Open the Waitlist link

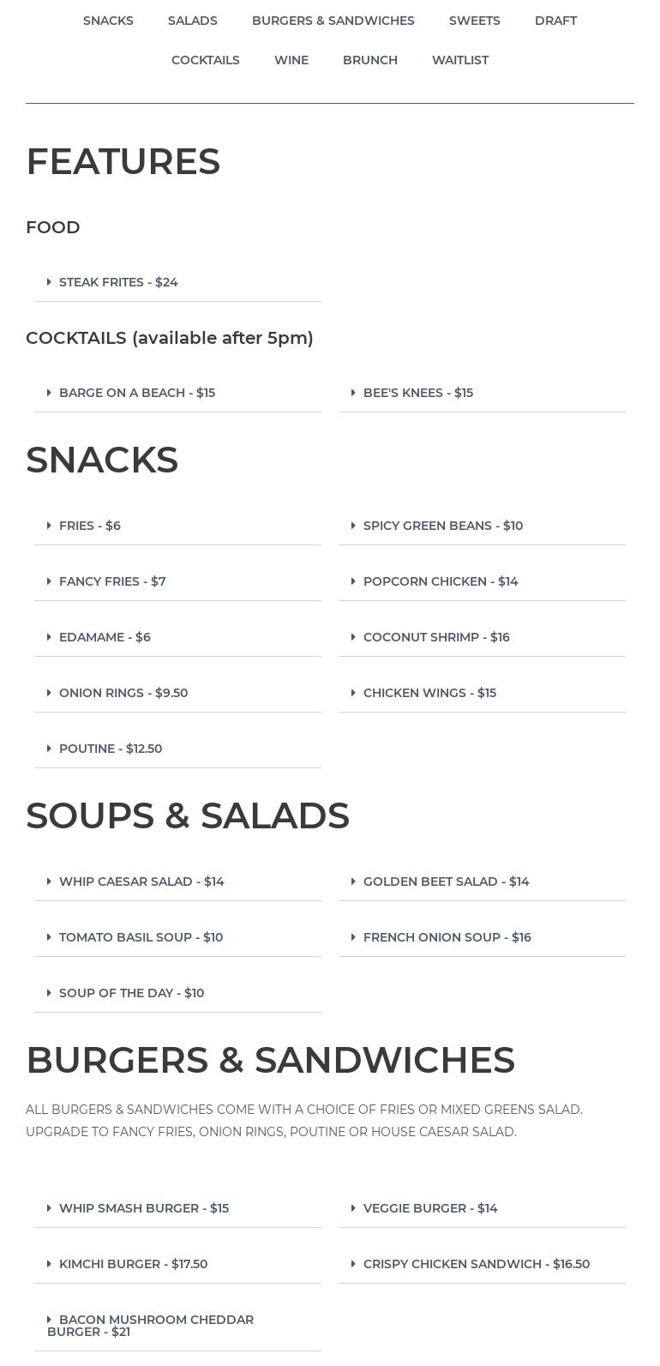pyautogui.click(x=460, y=60)
